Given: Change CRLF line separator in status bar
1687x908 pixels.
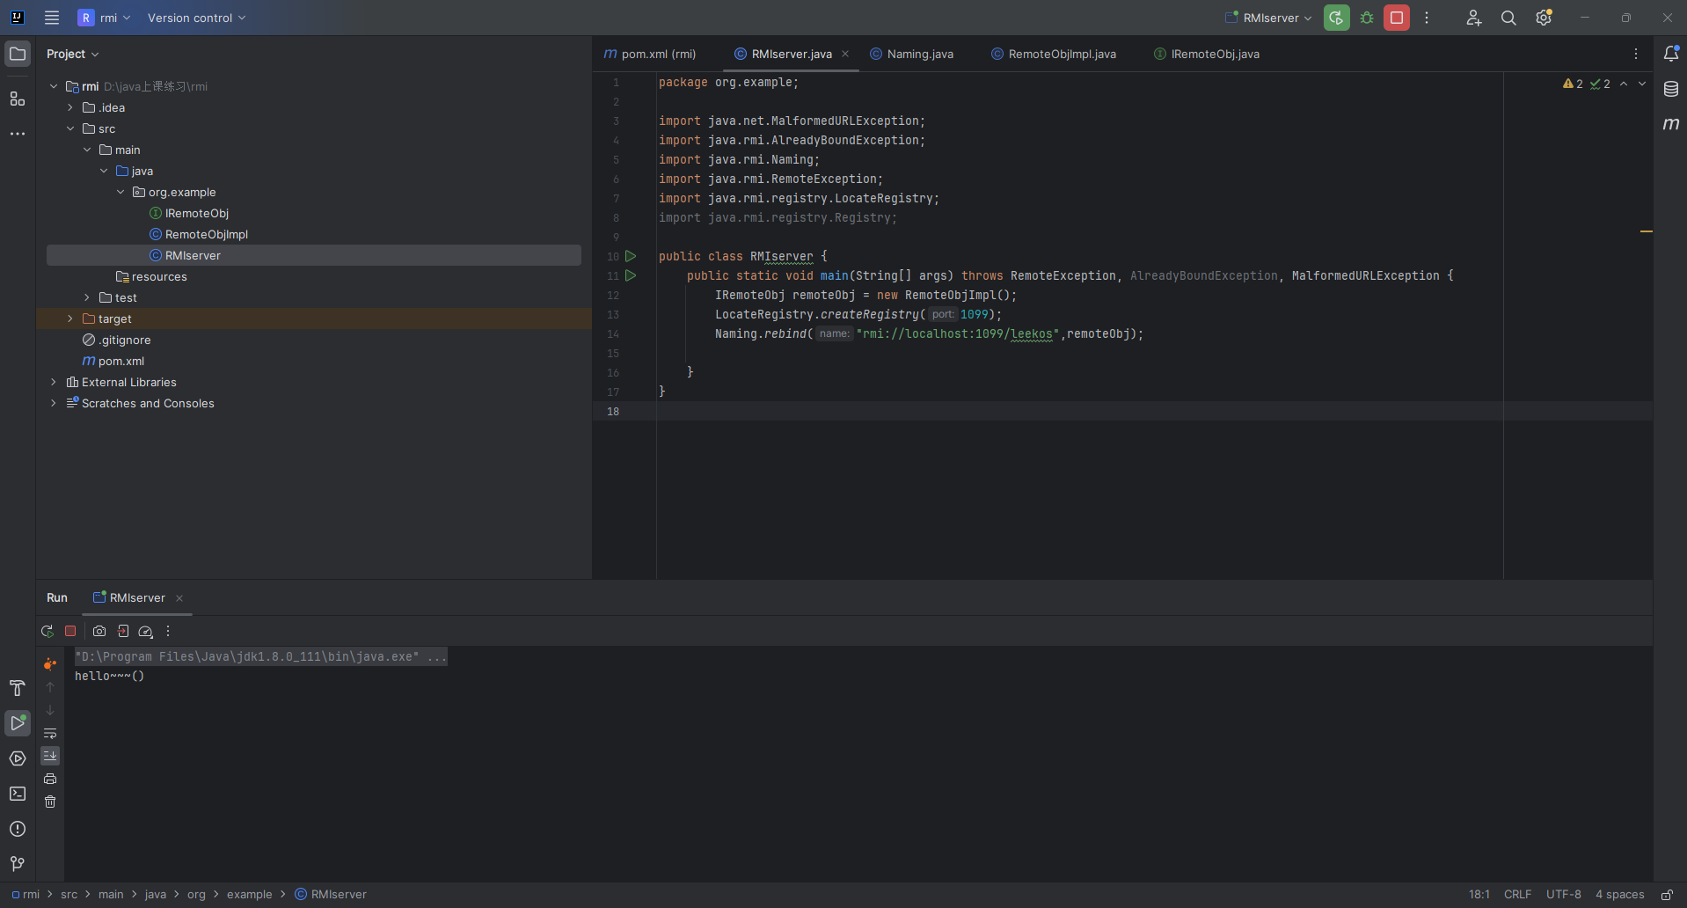Looking at the screenshot, I should tap(1517, 894).
